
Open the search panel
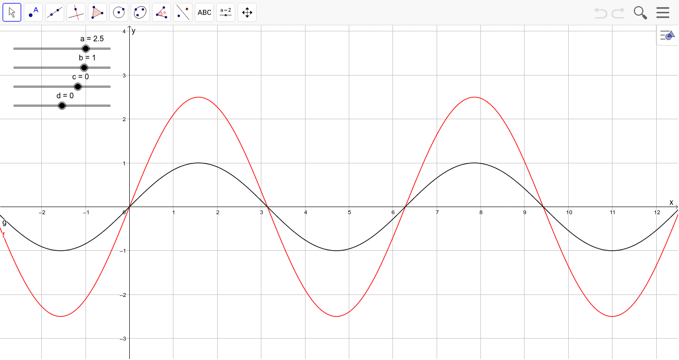coord(640,13)
